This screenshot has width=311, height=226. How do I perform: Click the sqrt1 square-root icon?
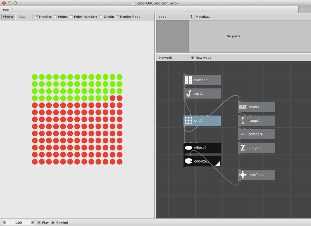point(188,93)
